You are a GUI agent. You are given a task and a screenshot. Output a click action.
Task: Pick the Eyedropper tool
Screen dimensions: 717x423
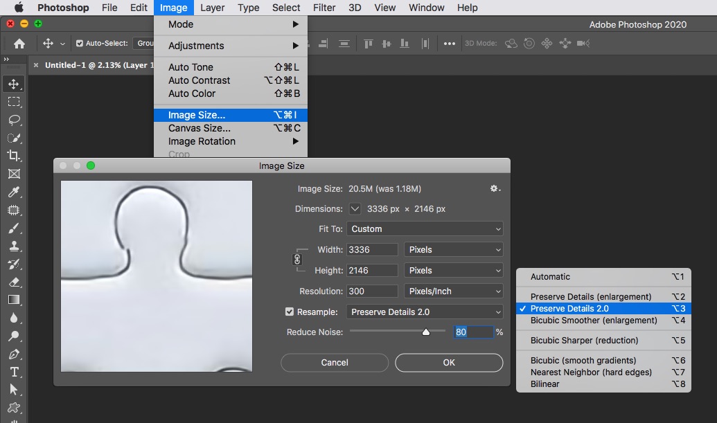tap(14, 192)
